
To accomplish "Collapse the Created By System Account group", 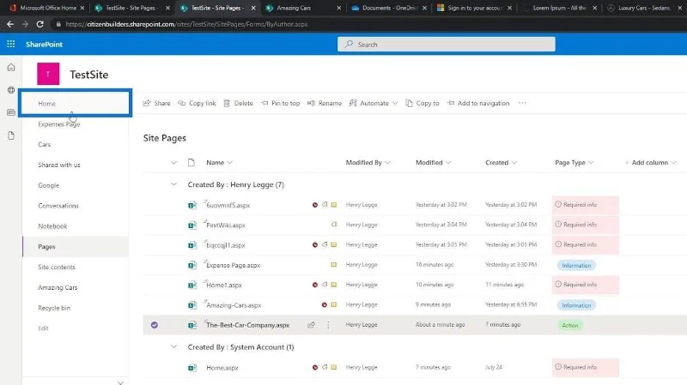I will click(x=174, y=347).
